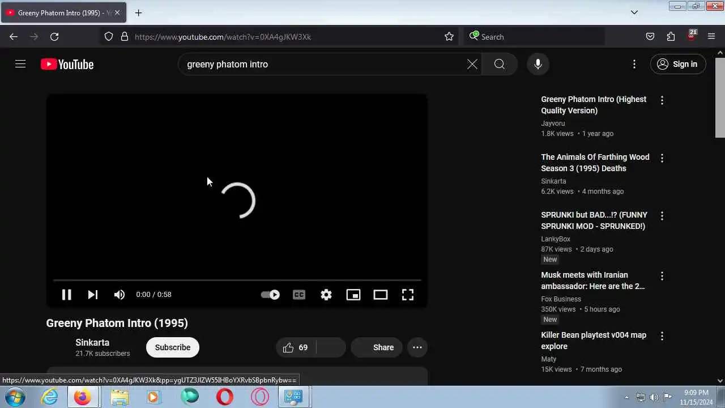Viewport: 725px width, 408px height.
Task: Launch Internet Explorer from taskbar
Action: [x=50, y=397]
